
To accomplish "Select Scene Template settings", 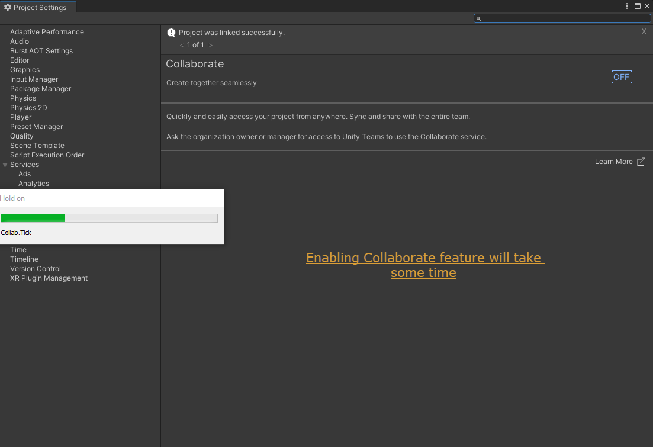I will (37, 146).
